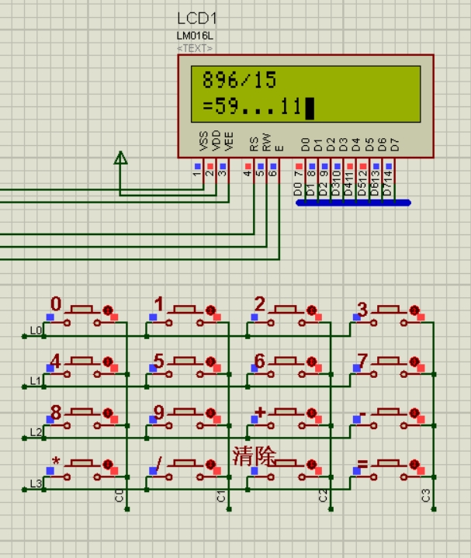Toggle the red latch dot on button 3
This screenshot has height=558, width=471.
414,310
